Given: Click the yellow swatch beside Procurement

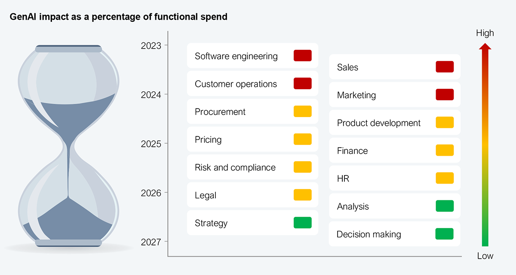Looking at the screenshot, I should click(302, 112).
